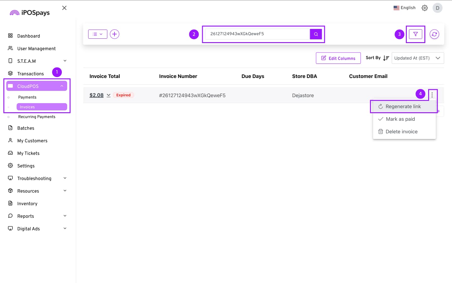This screenshot has width=452, height=283.
Task: Close the sidebar with X icon
Action: pos(64,8)
